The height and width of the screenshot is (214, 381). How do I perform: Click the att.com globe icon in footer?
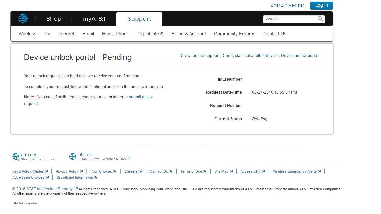click(16, 157)
